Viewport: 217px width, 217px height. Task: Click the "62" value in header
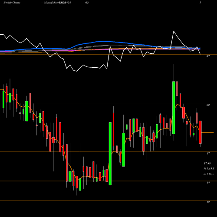(x=87, y=3)
